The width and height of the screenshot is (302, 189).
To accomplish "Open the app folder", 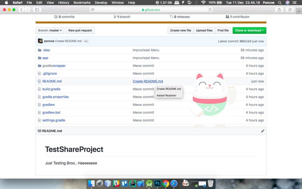I will 45,58.
